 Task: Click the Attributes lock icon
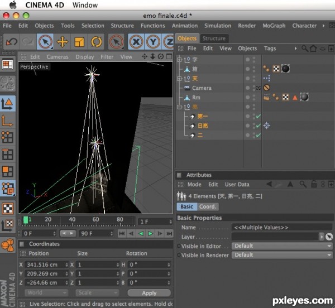coord(314,184)
